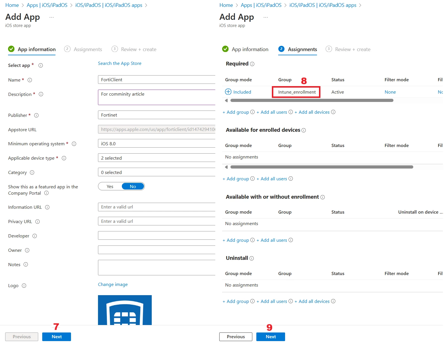Click info icon beside Applicable device type
Screen dimensions: 444x352
pyautogui.click(x=64, y=158)
